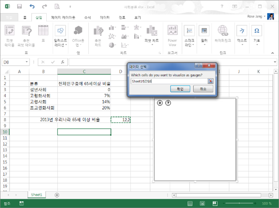Switch to the View tab
Viewport: 279px width, 208px height.
137,17
